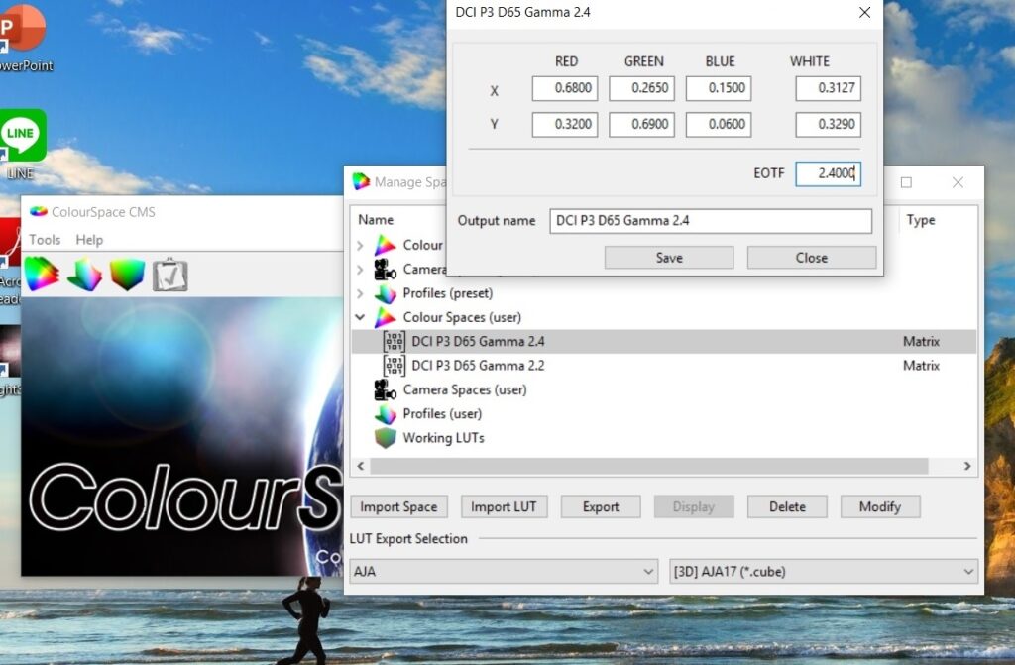The image size is (1015, 665).
Task: Click the Delete button
Action: pyautogui.click(x=787, y=507)
